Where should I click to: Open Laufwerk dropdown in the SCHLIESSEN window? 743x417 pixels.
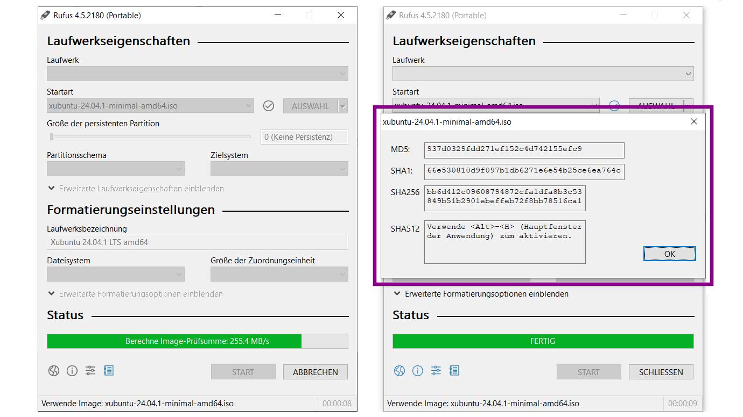pos(543,74)
